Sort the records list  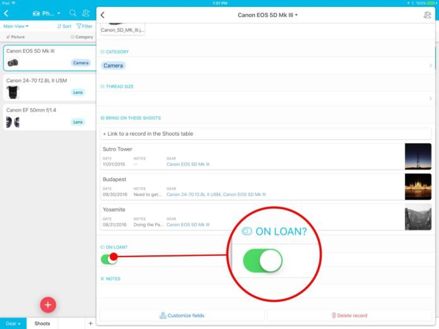click(64, 26)
